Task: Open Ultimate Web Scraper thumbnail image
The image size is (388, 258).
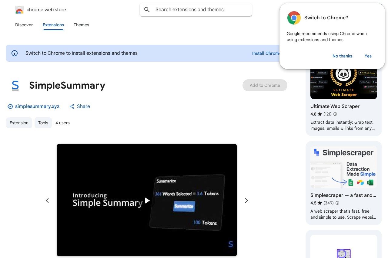Action: [x=344, y=84]
